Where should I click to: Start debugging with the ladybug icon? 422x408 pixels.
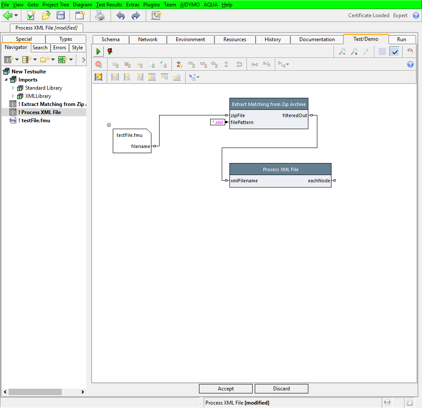110,51
